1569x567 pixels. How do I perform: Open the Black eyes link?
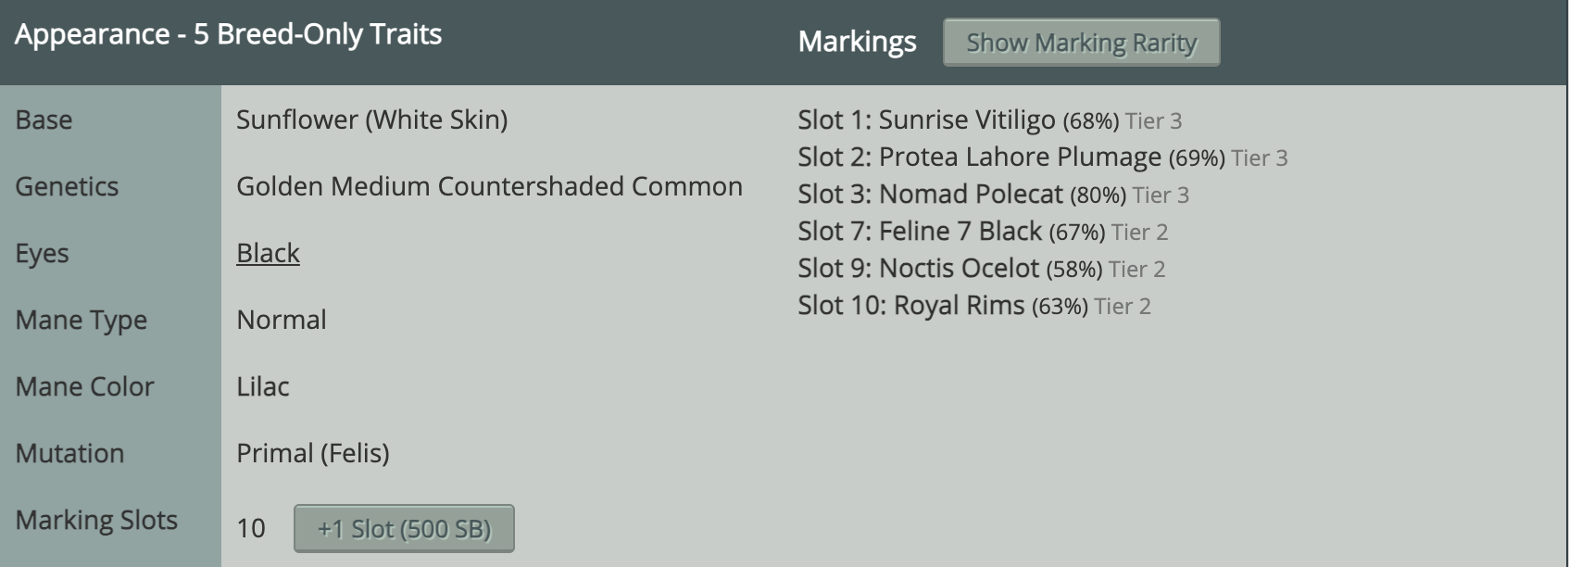[268, 253]
